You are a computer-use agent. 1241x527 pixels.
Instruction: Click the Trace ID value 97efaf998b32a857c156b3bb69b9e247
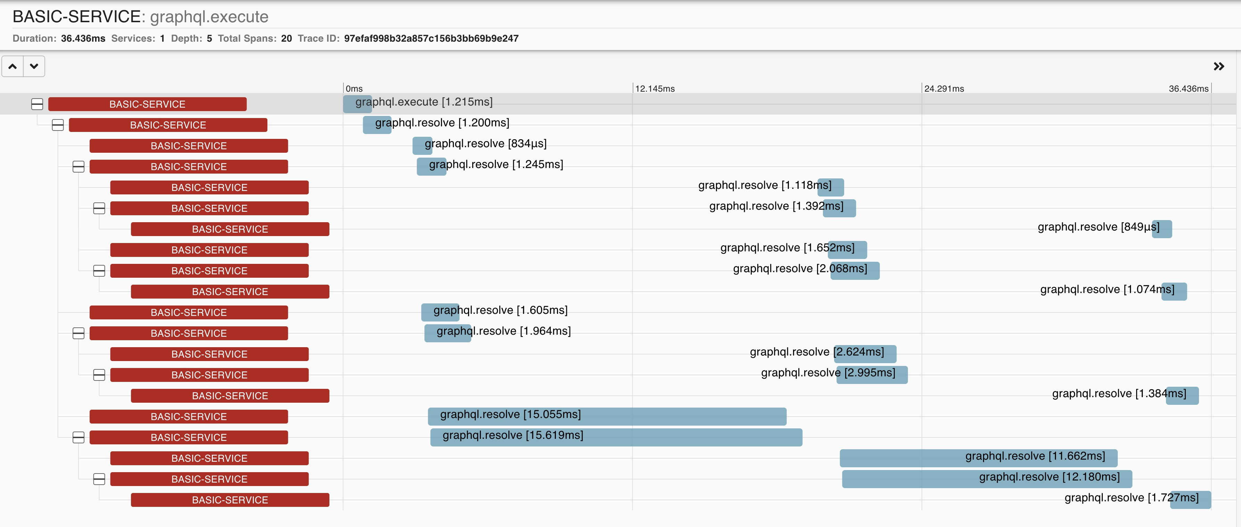(431, 39)
